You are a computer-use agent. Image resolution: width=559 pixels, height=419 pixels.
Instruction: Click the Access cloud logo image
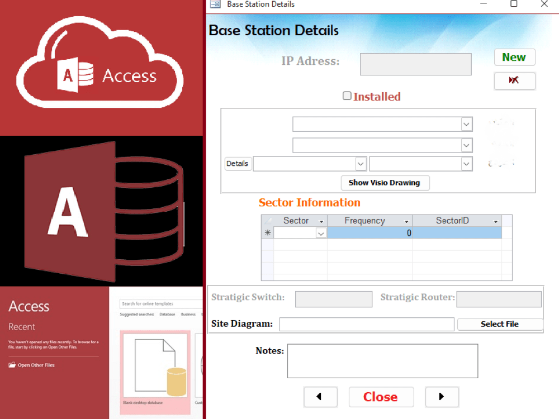[x=100, y=63]
